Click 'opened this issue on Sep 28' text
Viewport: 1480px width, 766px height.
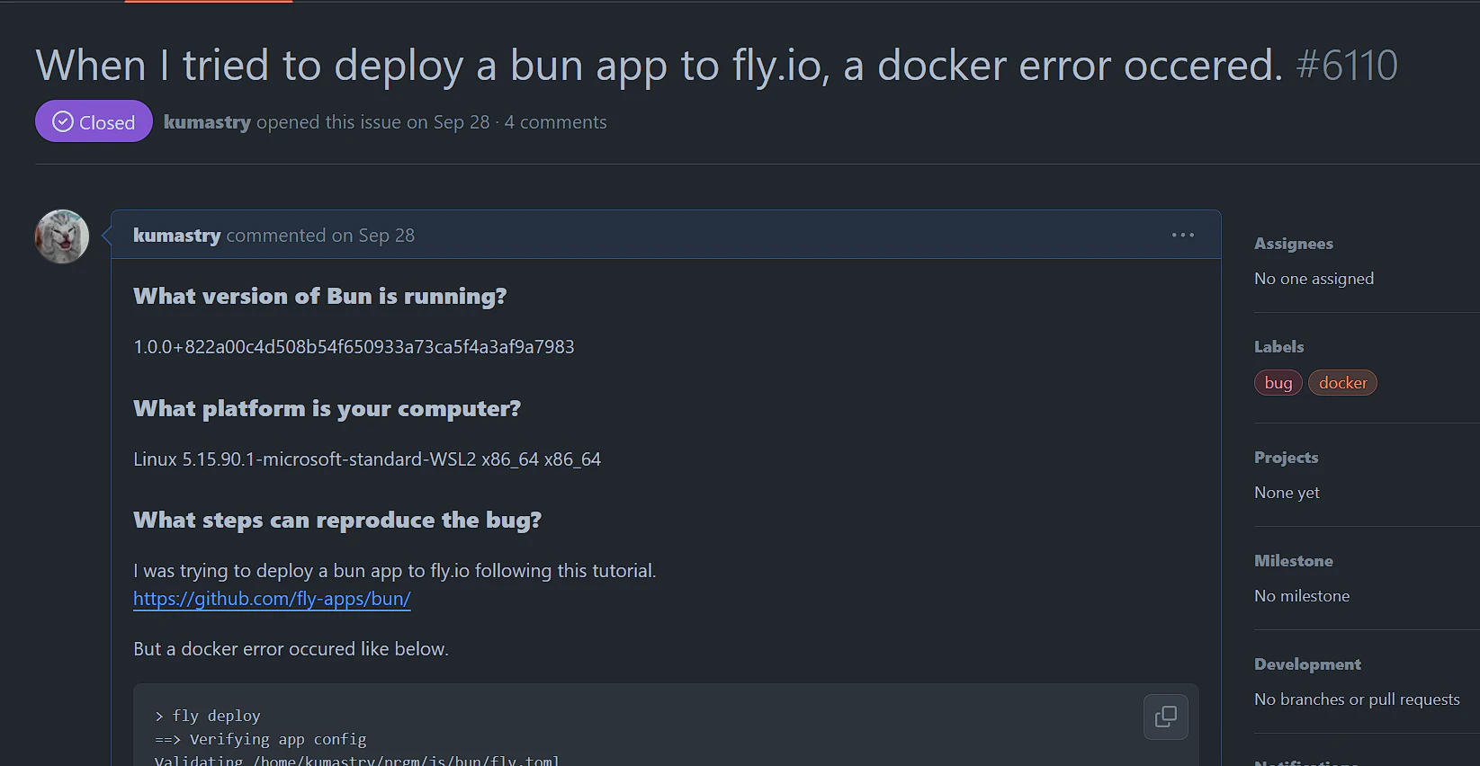[x=372, y=122]
